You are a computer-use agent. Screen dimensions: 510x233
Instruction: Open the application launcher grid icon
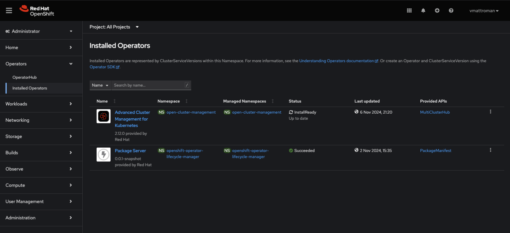click(409, 11)
